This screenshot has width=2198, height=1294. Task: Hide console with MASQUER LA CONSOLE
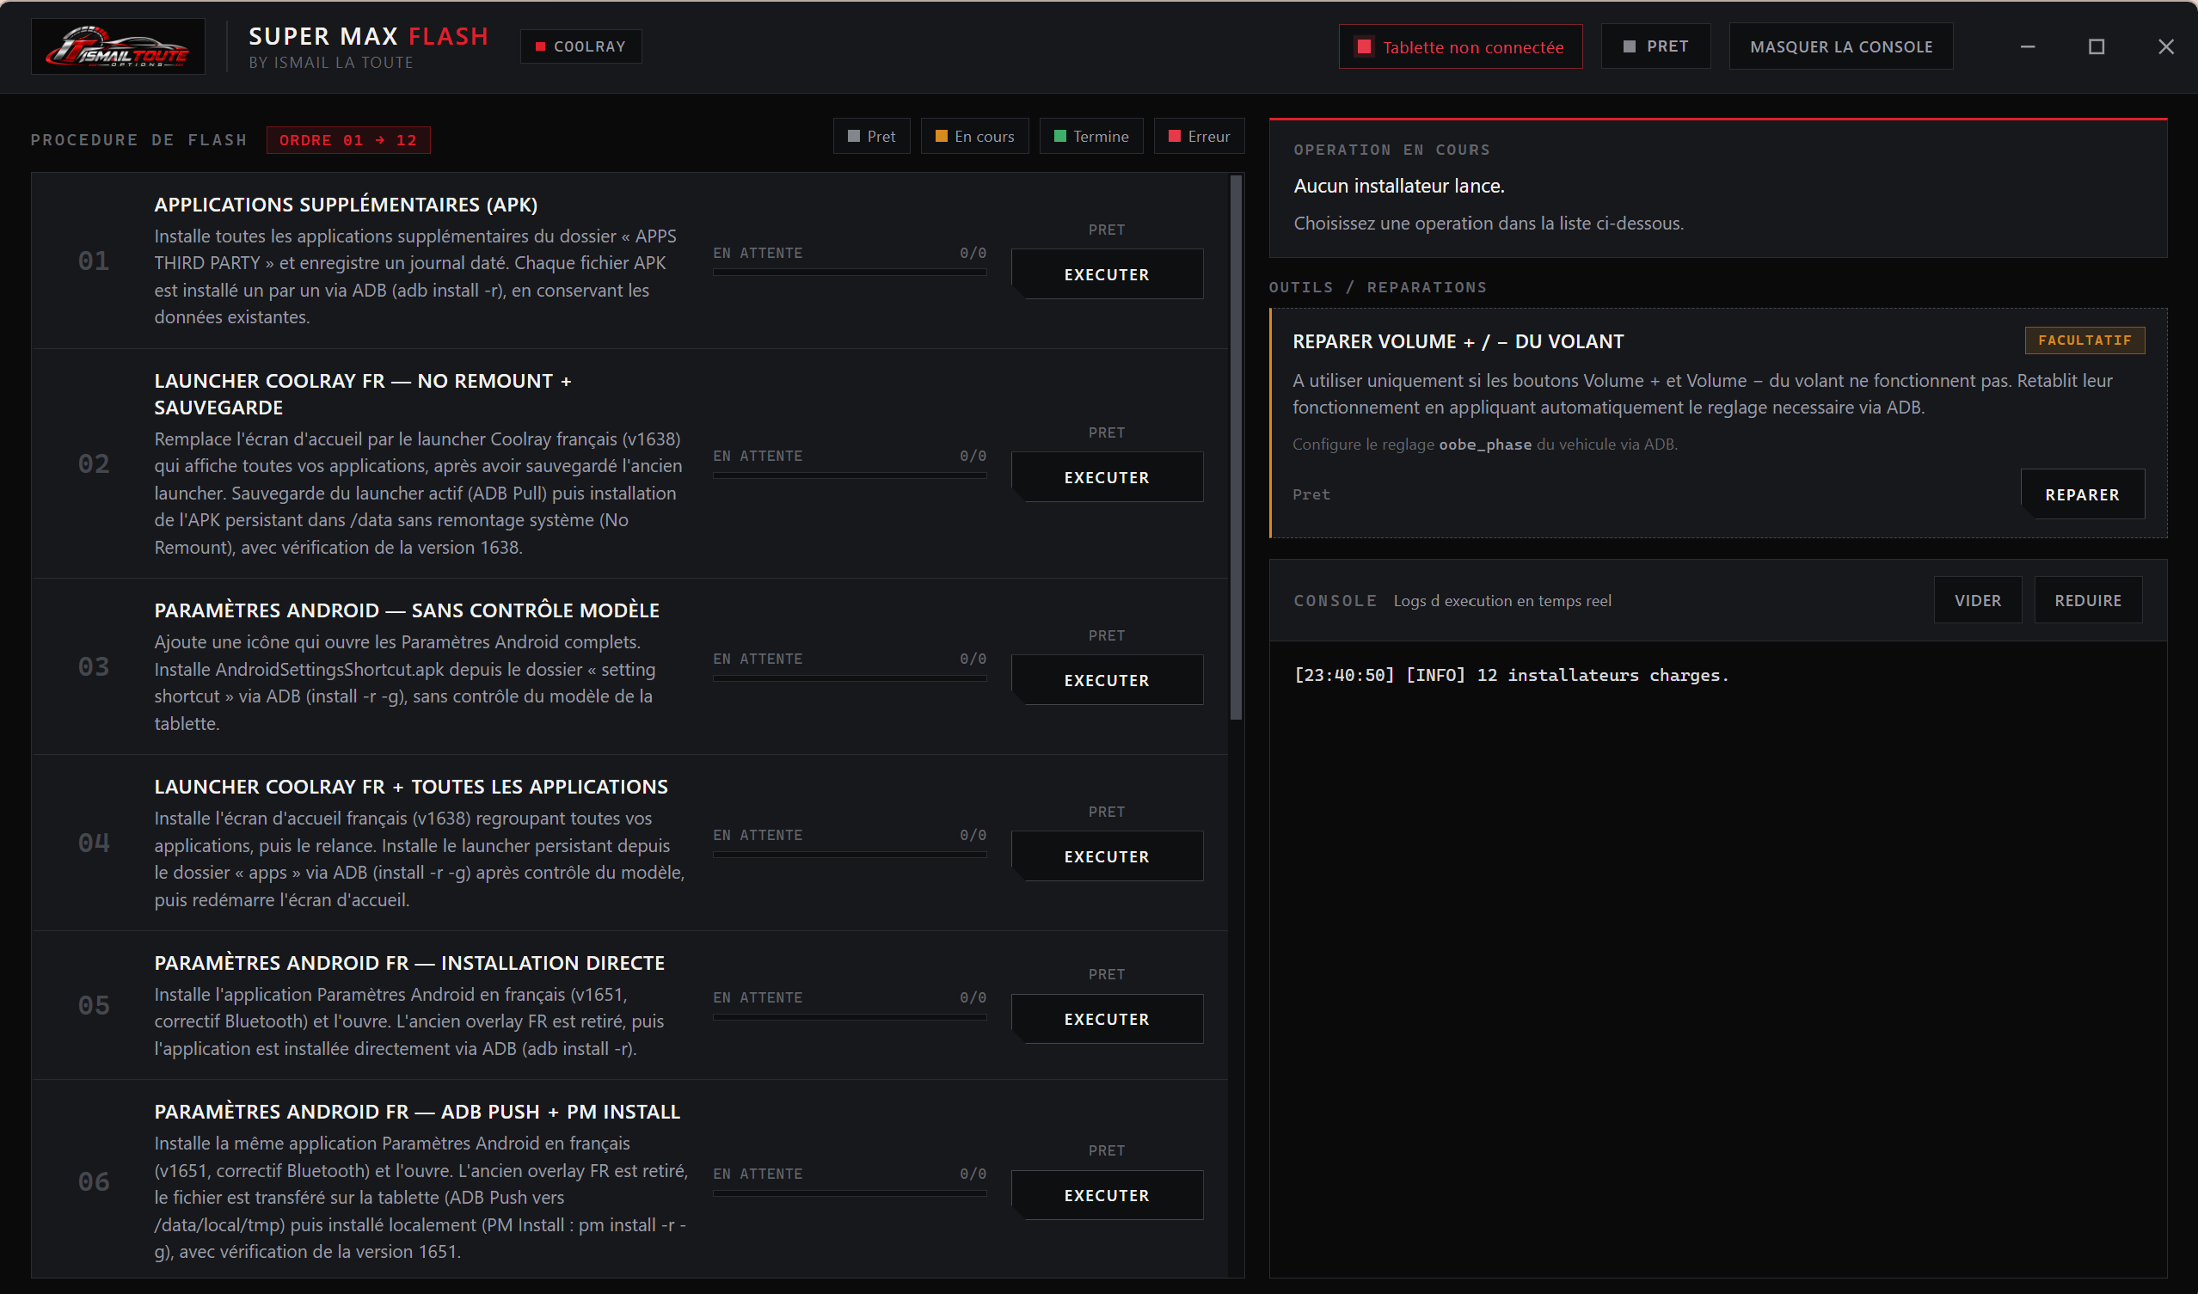coord(1840,47)
